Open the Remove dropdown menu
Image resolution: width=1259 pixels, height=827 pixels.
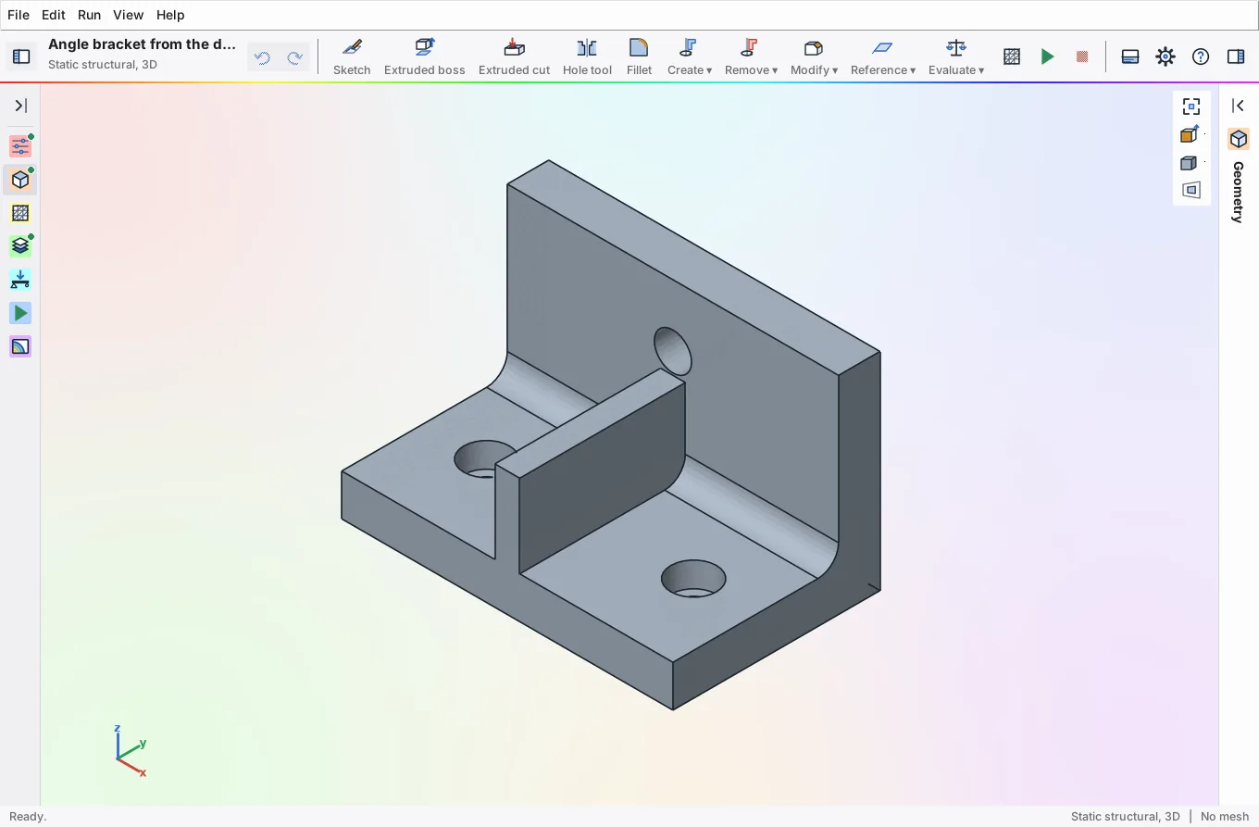(751, 56)
